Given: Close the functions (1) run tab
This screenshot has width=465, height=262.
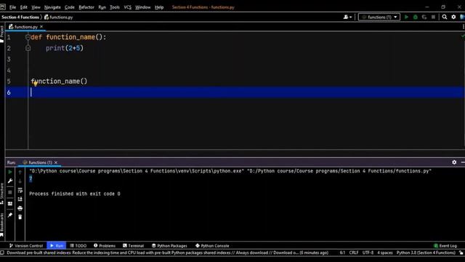Looking at the screenshot, I should click(x=56, y=162).
